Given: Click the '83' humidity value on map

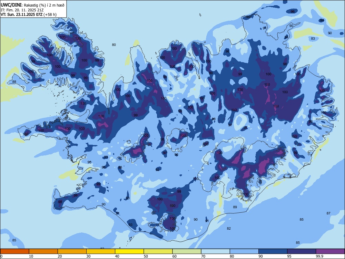Looking at the screenshot, I should (313, 39).
